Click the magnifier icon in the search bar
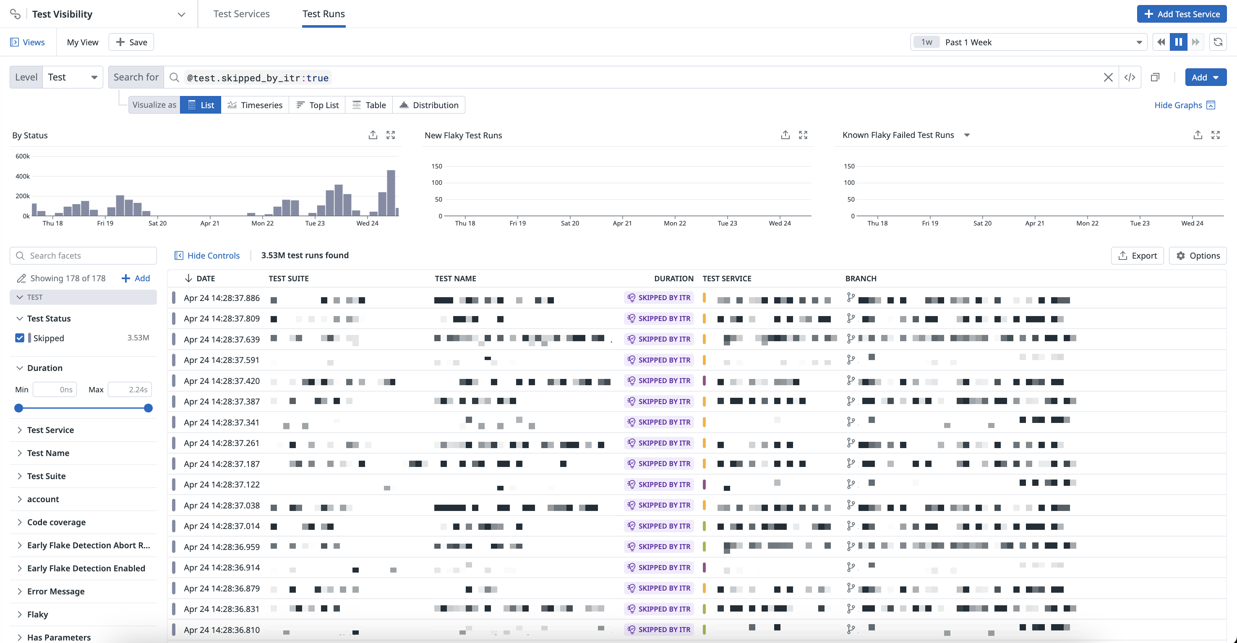 click(174, 77)
